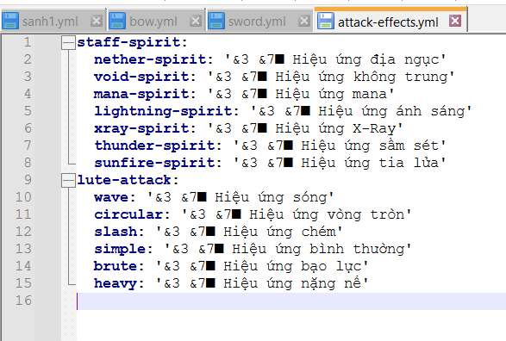Click the value 'Hiệu ứng sấm sét'

click(x=370, y=146)
